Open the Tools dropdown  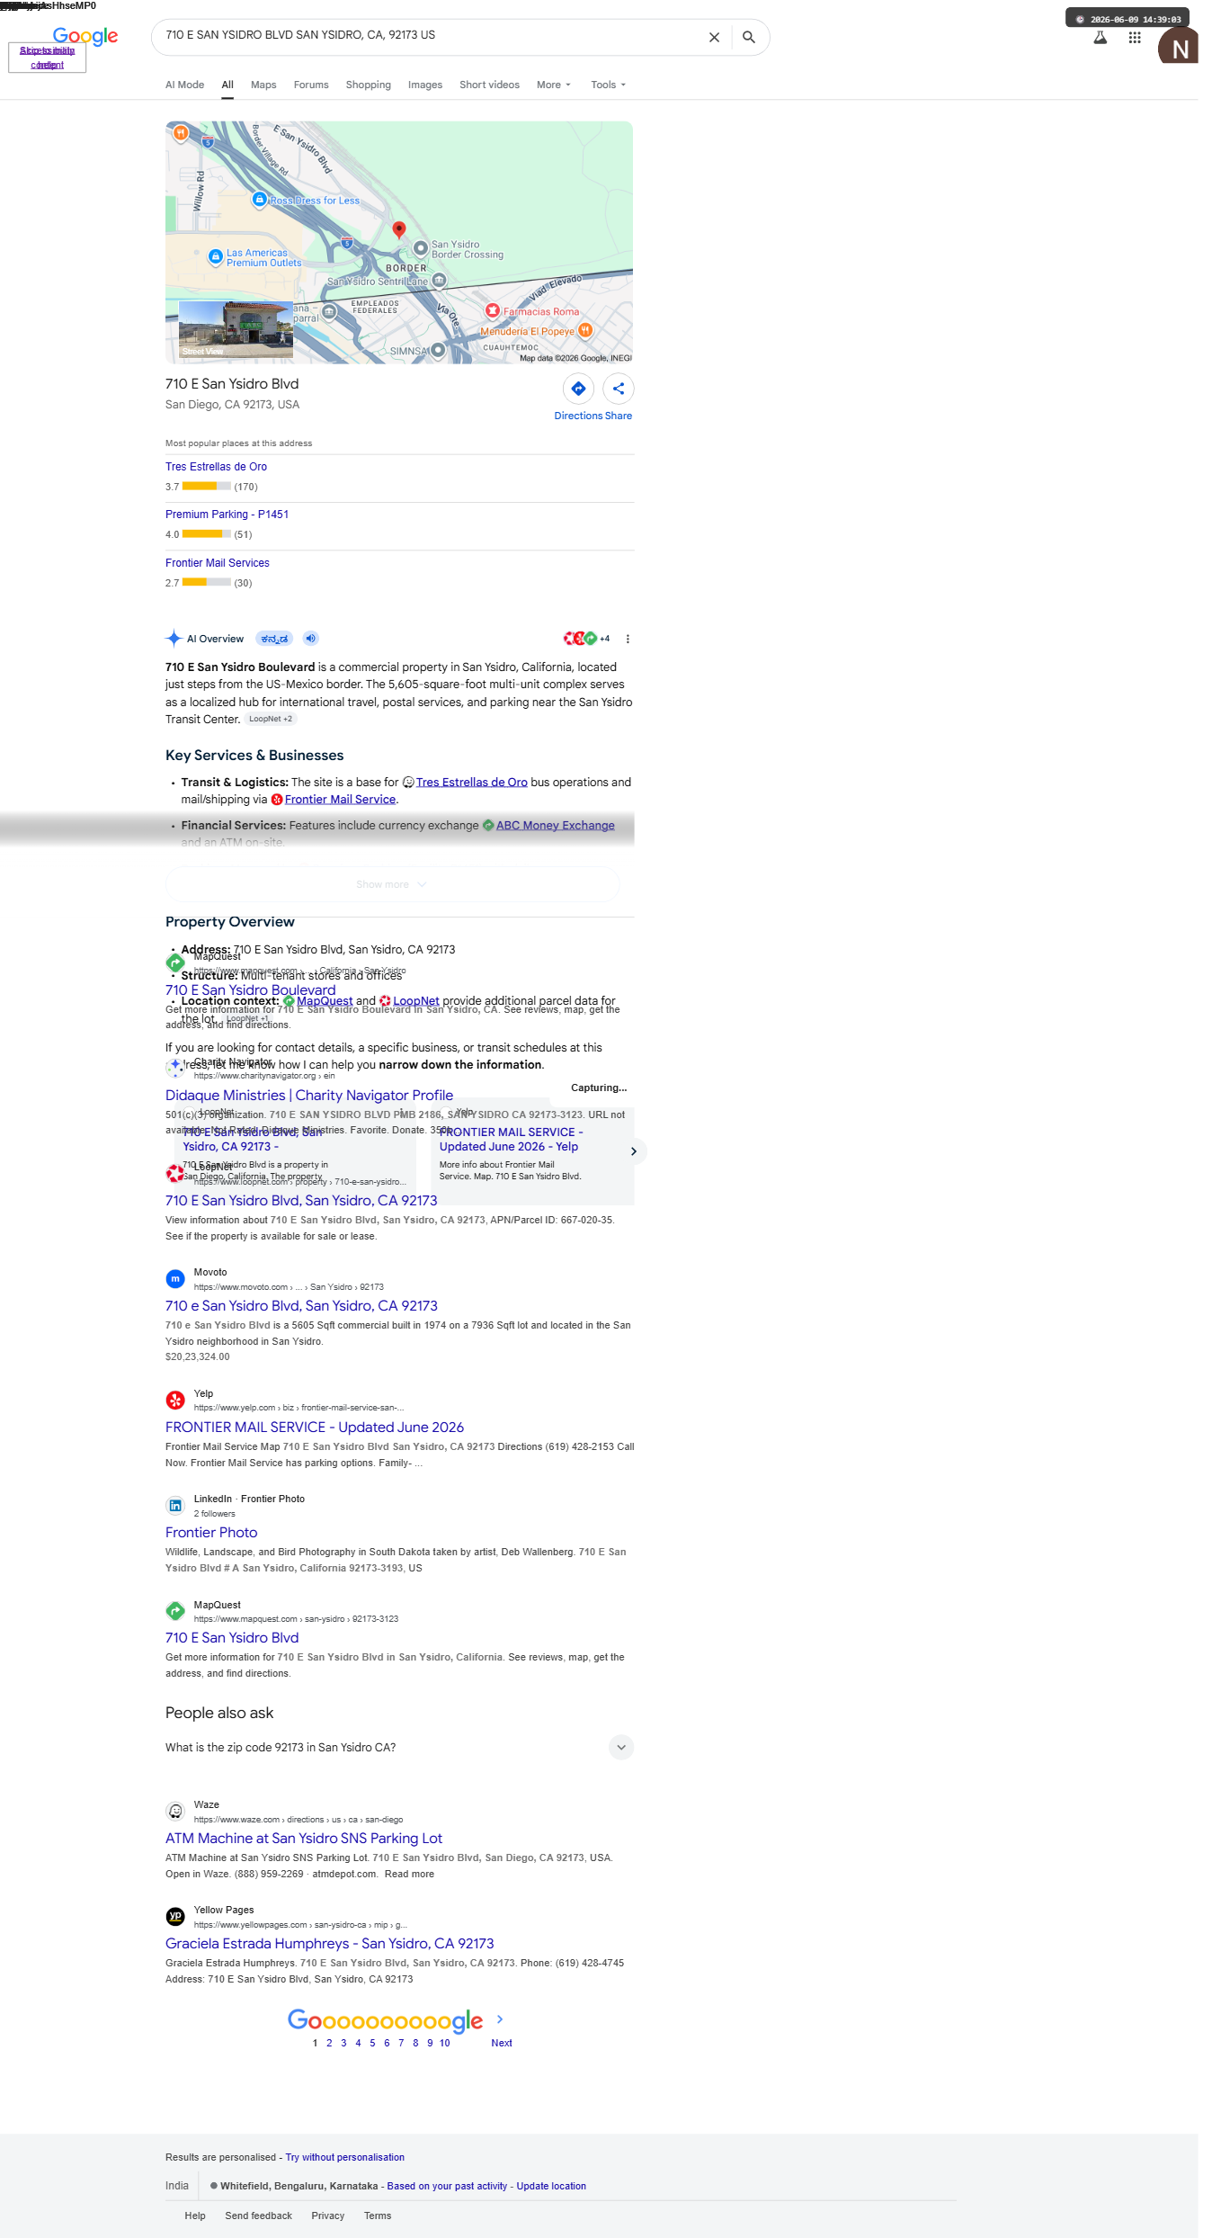(x=609, y=85)
